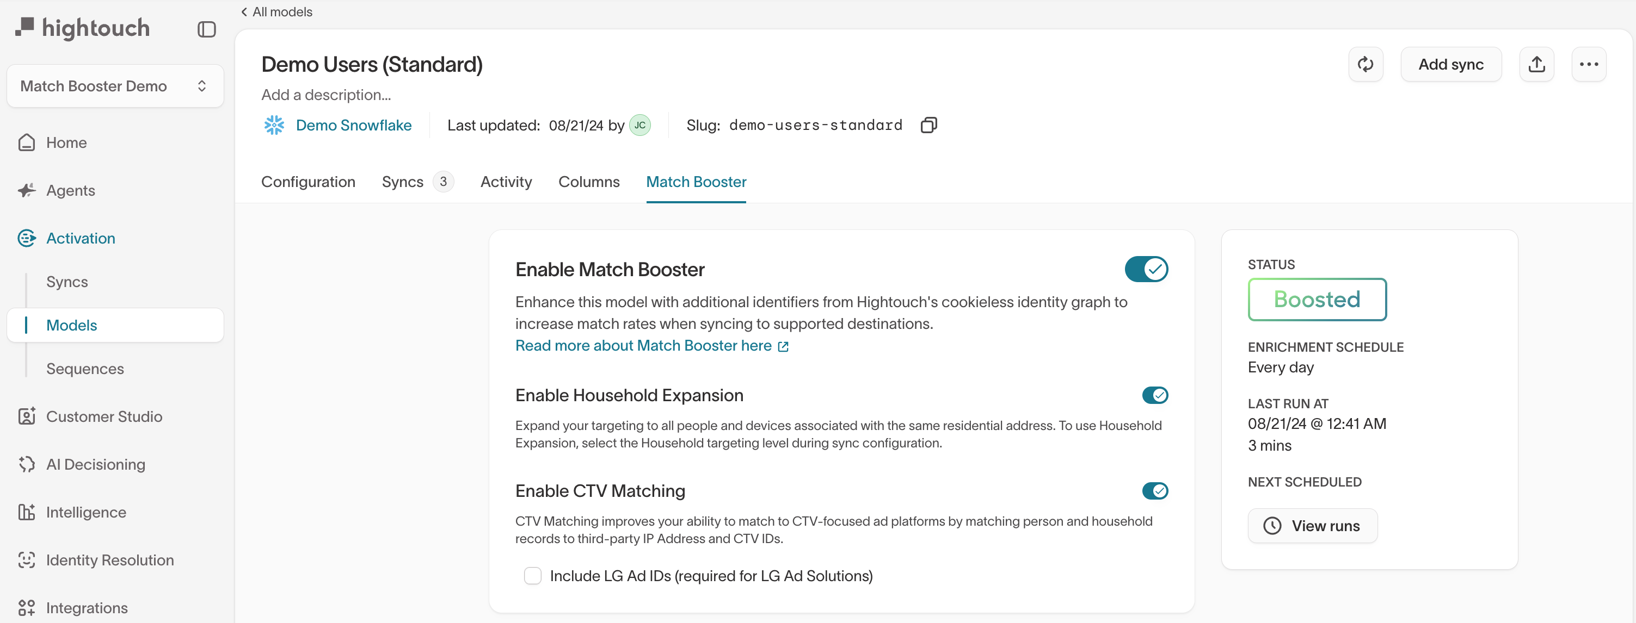Select the Match Booster tab
The width and height of the screenshot is (1636, 623).
(696, 182)
